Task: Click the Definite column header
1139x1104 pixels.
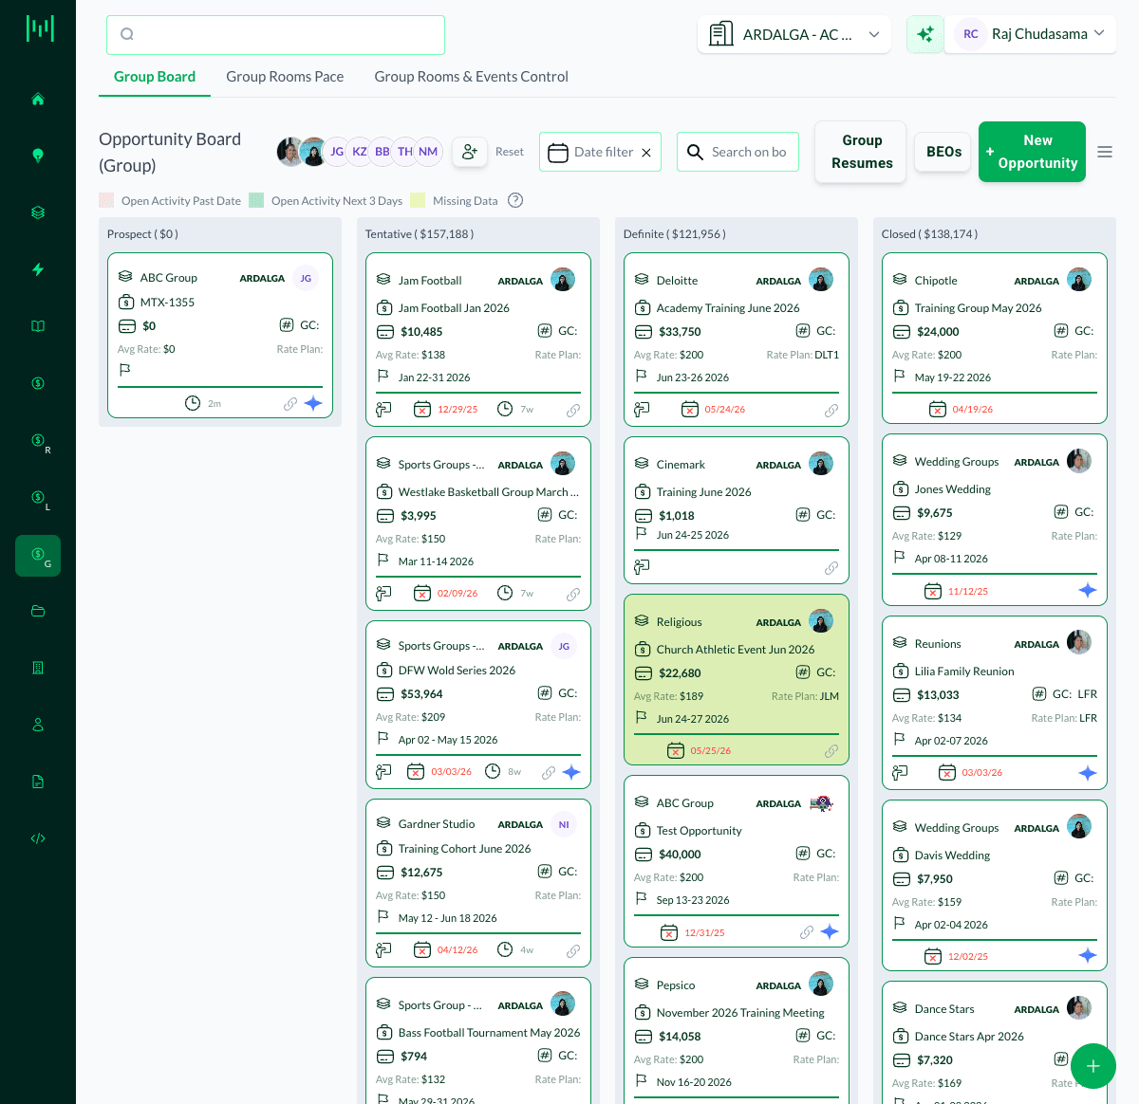Action: pos(674,234)
